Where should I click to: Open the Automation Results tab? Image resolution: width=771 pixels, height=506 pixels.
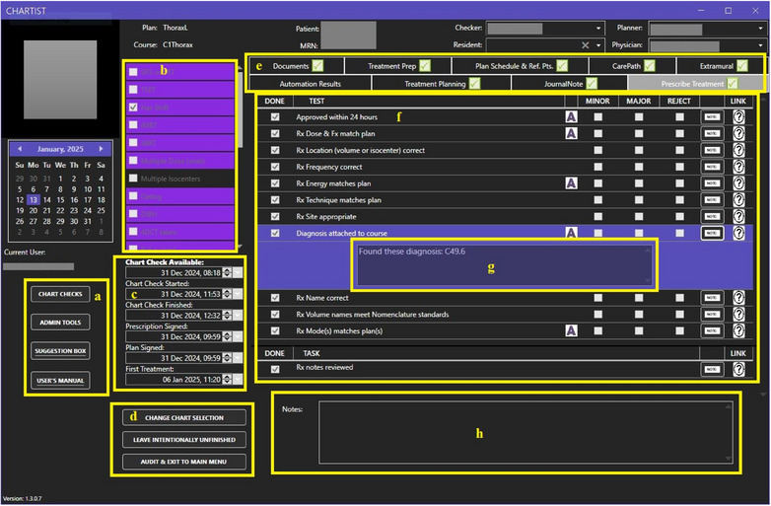click(x=311, y=84)
